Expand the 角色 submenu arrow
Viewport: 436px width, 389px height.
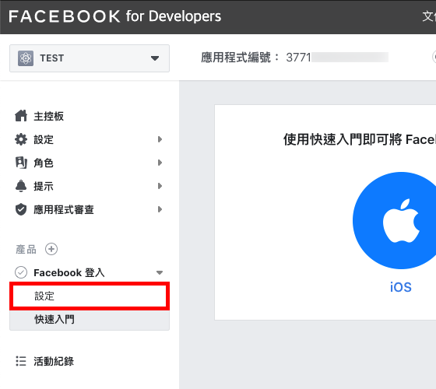[160, 163]
